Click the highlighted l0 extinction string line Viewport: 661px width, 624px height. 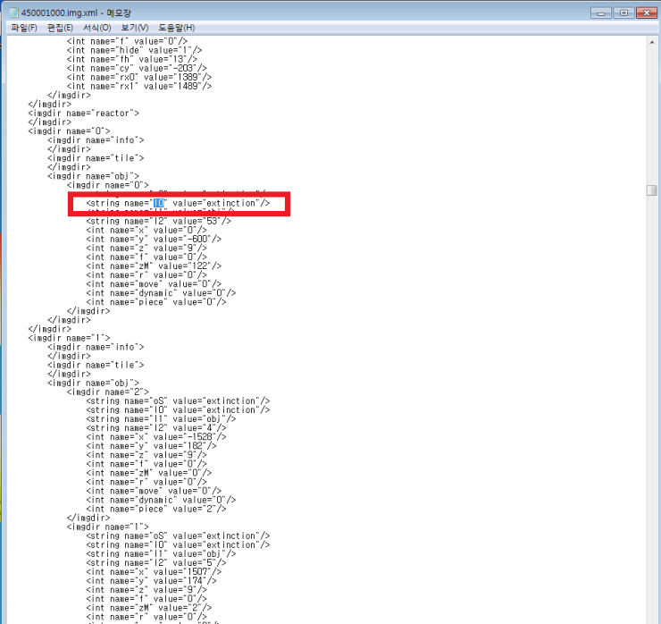tap(178, 203)
